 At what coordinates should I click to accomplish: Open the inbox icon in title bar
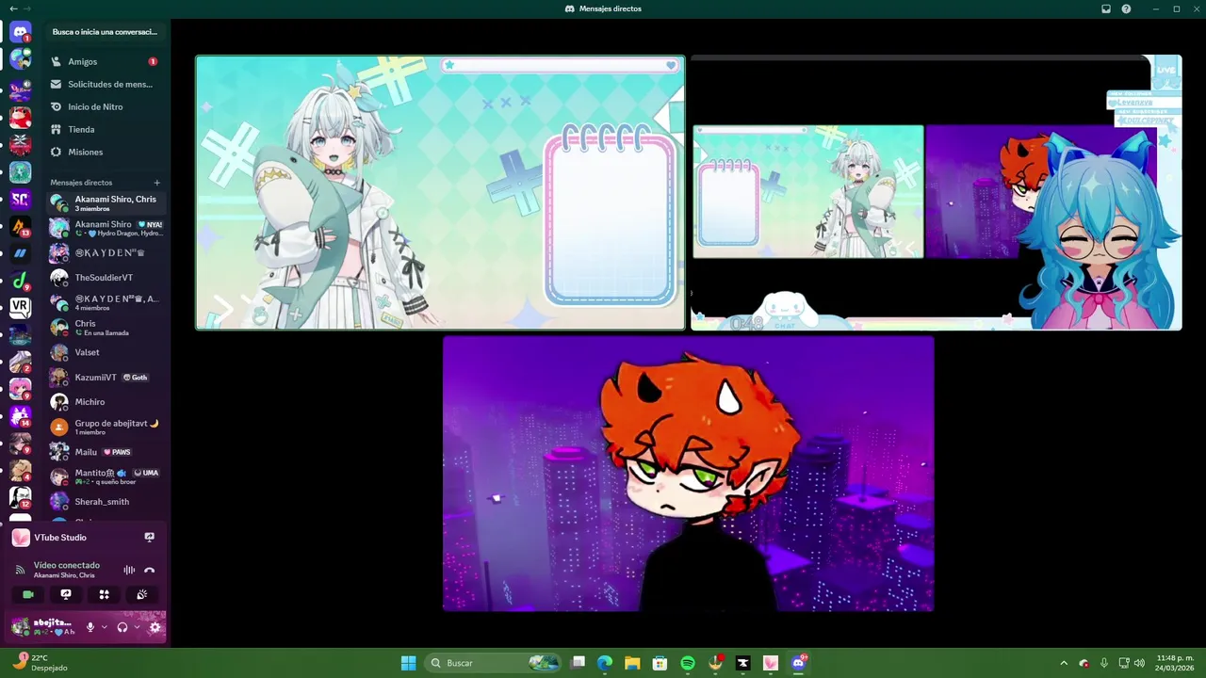click(x=1106, y=8)
